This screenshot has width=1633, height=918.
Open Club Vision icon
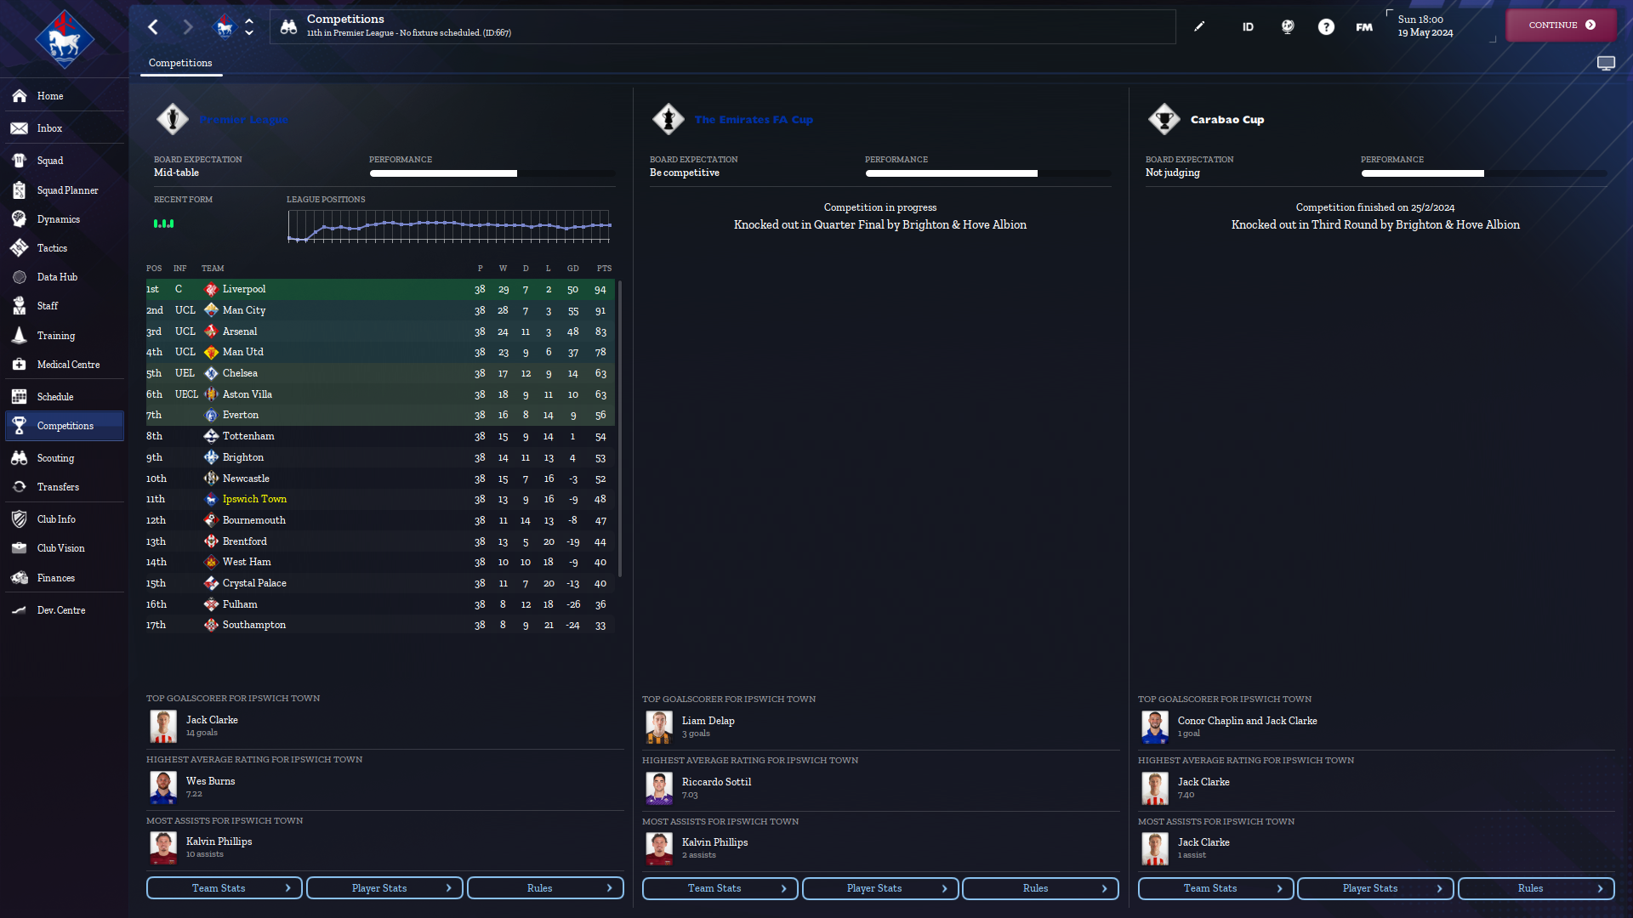[20, 548]
